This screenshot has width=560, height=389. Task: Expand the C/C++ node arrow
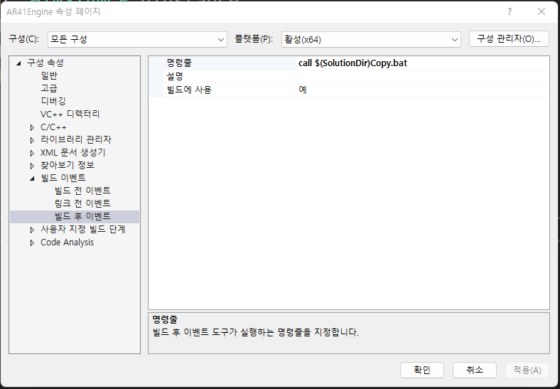[x=32, y=127]
